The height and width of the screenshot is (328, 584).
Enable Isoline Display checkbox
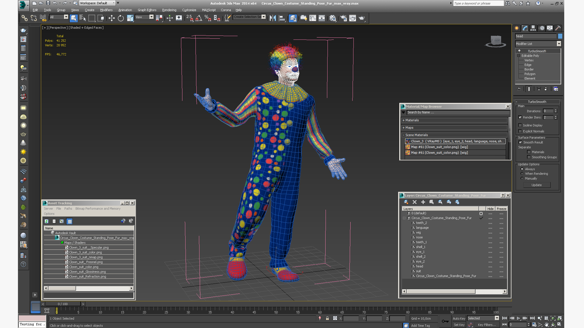[520, 125]
